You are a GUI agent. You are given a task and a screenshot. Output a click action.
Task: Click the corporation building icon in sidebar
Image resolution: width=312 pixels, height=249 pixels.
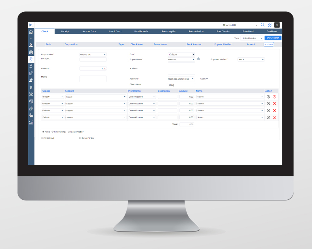click(x=31, y=53)
